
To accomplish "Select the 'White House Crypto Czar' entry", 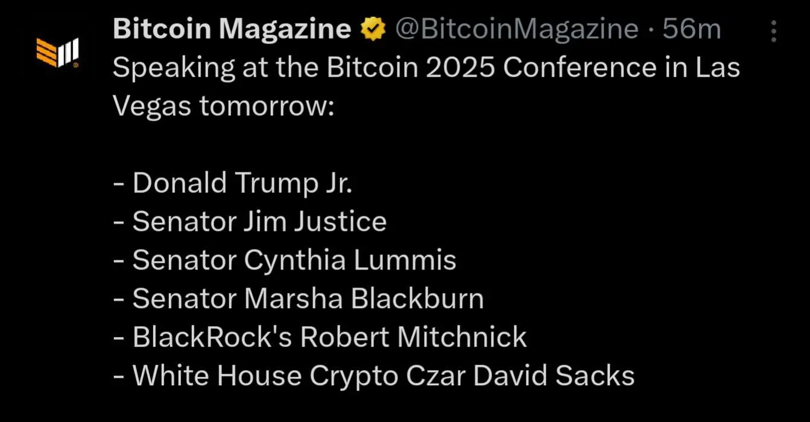I will [373, 376].
